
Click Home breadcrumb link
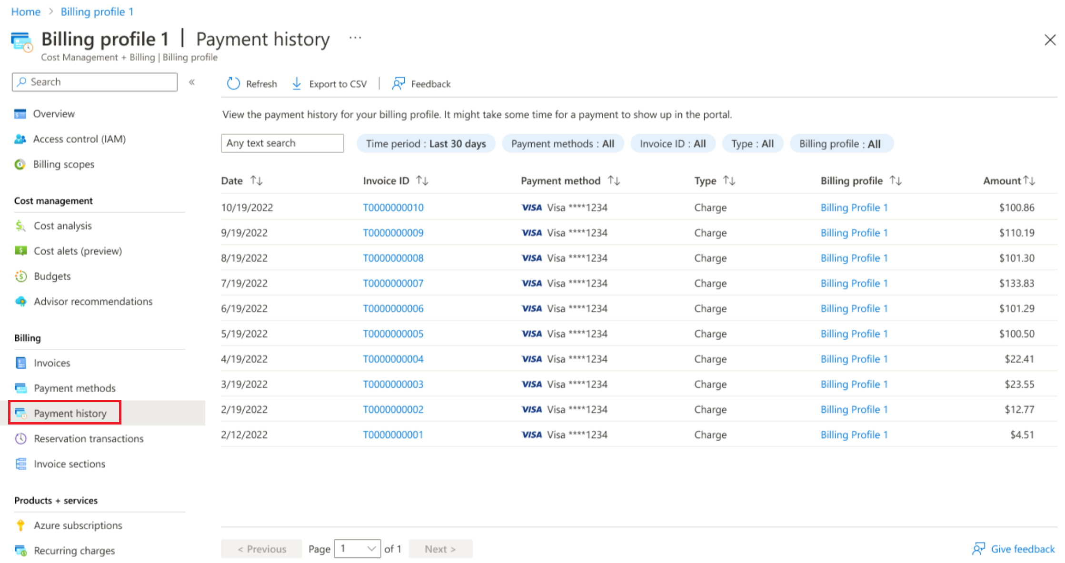[26, 11]
